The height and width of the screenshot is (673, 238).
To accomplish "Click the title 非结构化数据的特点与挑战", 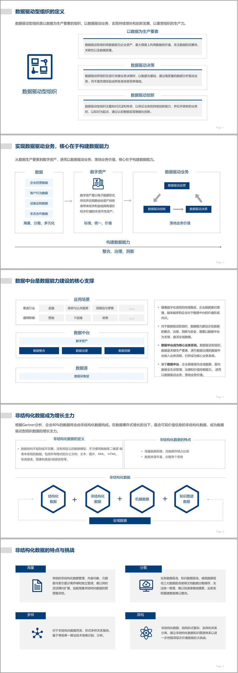I will pos(45,550).
